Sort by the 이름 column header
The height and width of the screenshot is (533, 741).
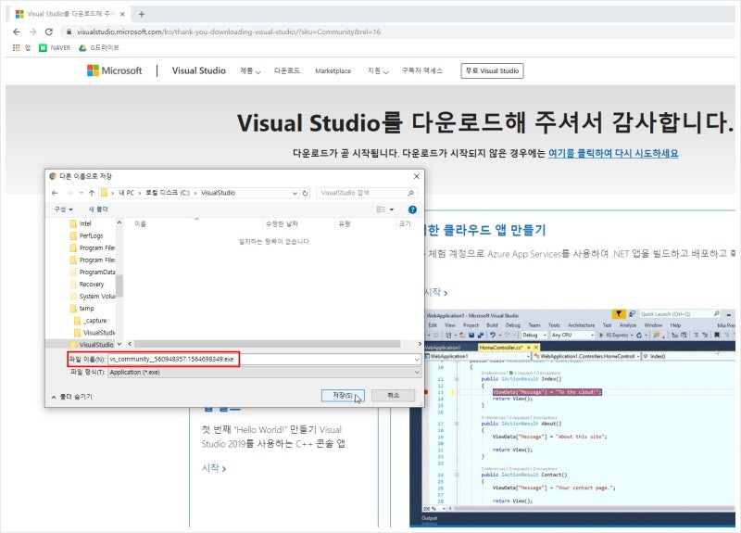click(141, 224)
